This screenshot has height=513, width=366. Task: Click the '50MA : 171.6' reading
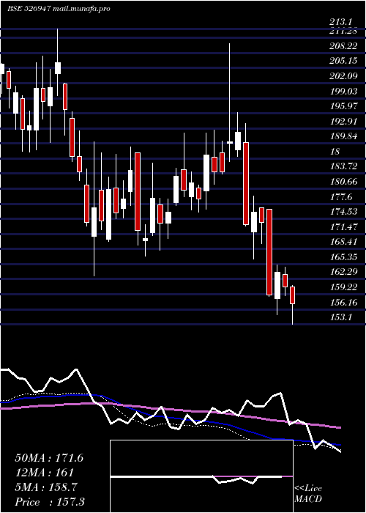(49, 458)
